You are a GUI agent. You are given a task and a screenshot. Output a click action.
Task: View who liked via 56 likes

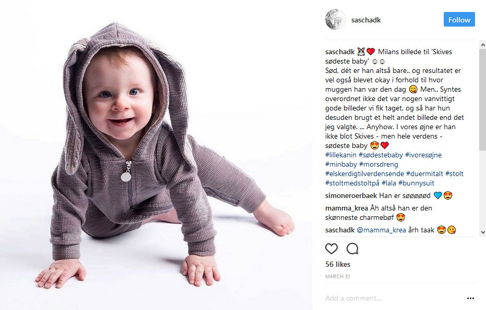pyautogui.click(x=338, y=264)
